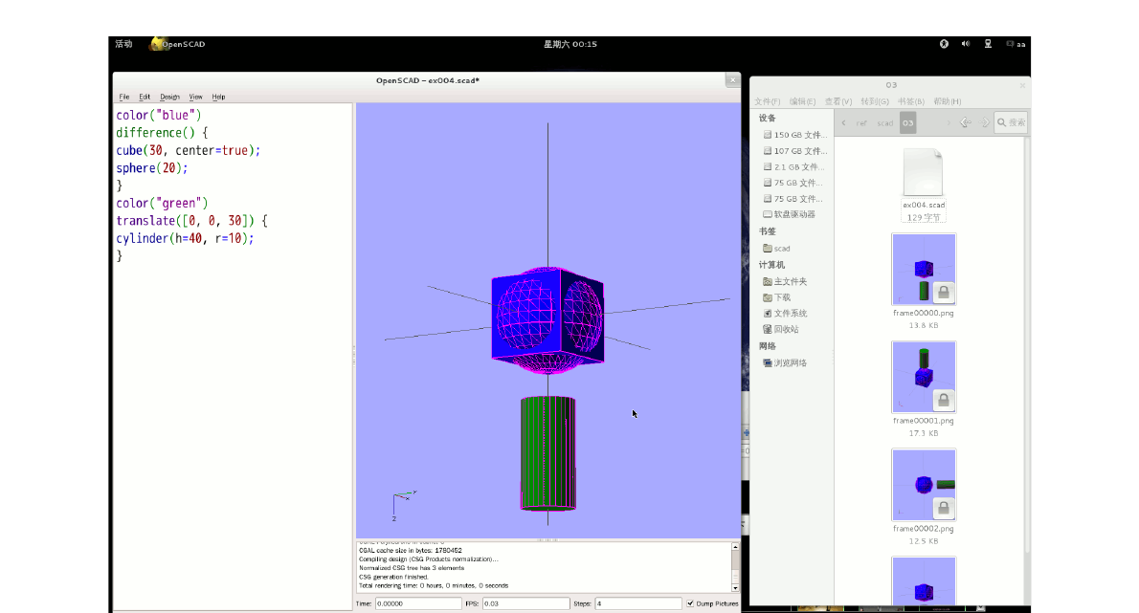Viewport: 1139px width, 613px height.
Task: Click the difference() { line in editor
Action: 162,133
